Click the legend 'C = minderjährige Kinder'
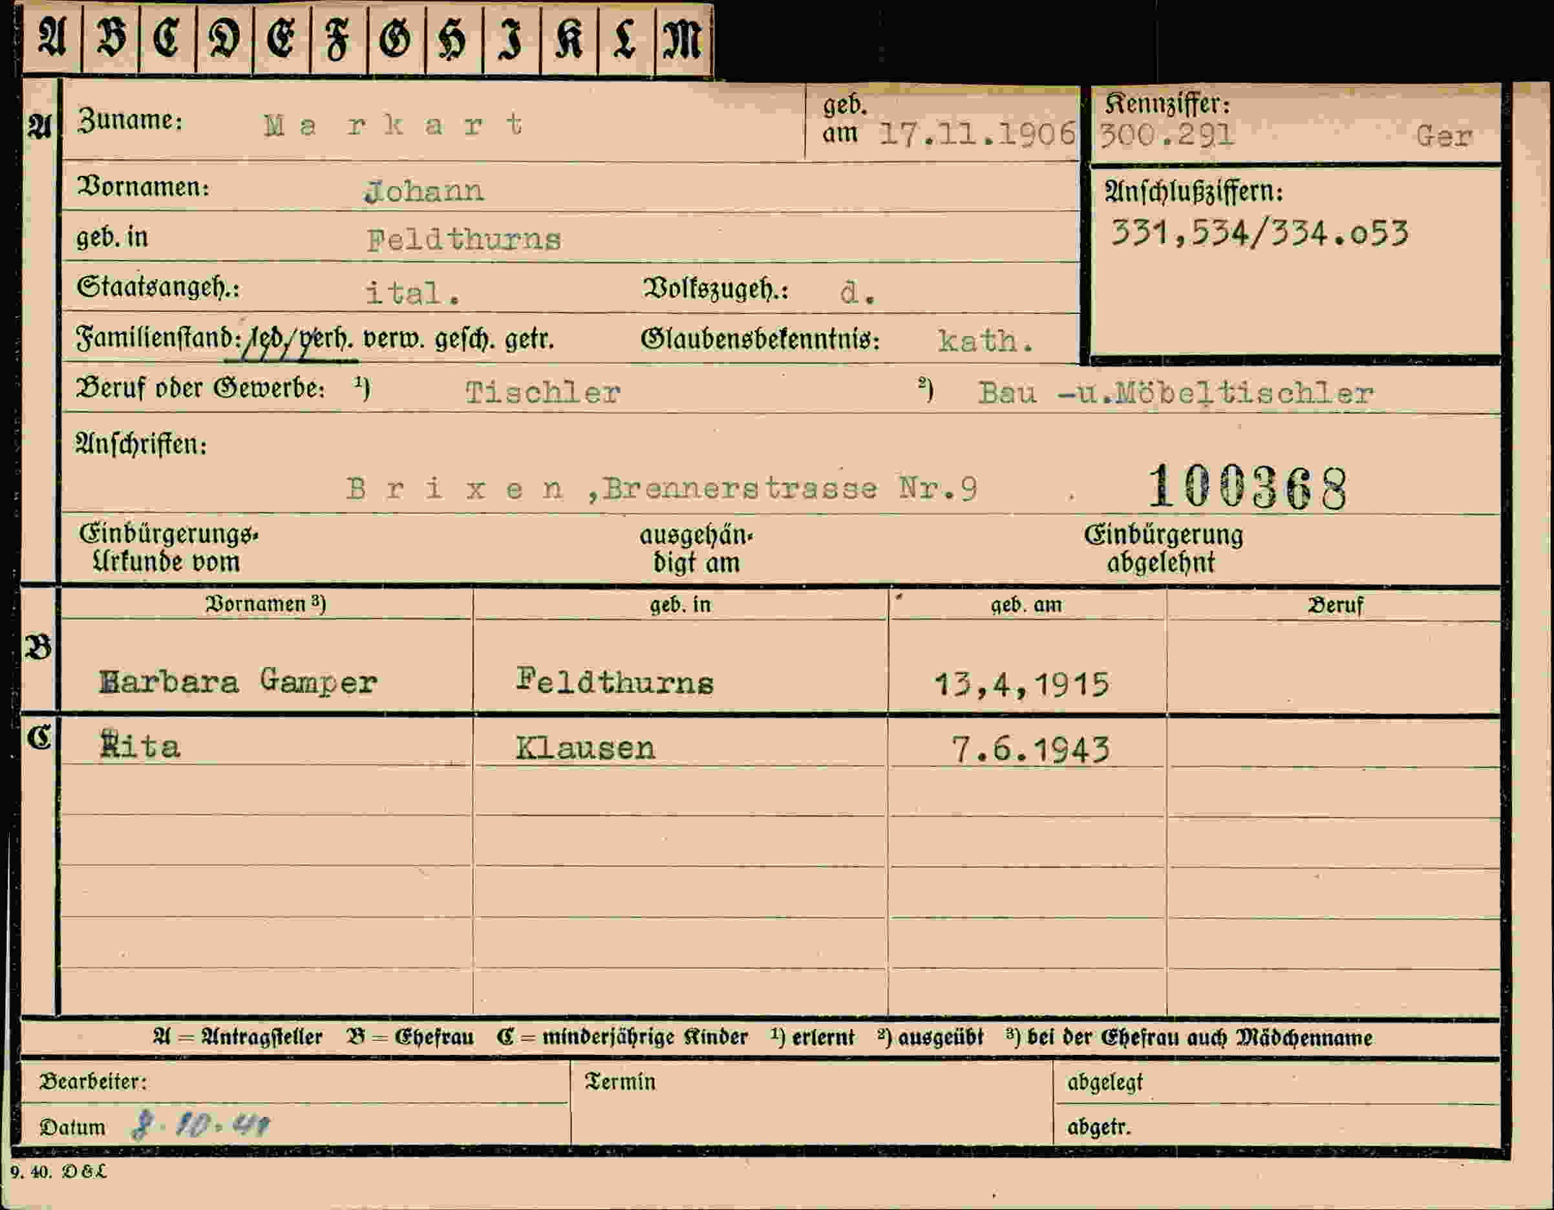The width and height of the screenshot is (1554, 1210). click(622, 1037)
